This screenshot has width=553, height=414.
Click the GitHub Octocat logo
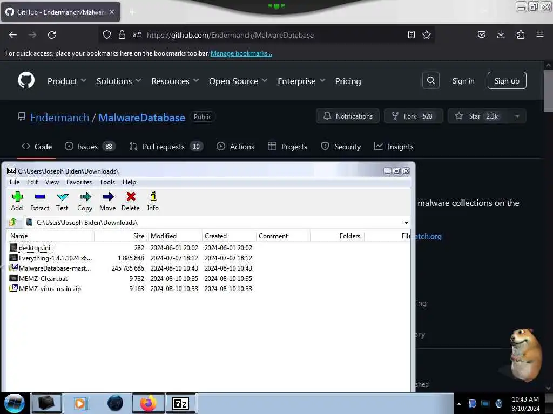coord(26,80)
